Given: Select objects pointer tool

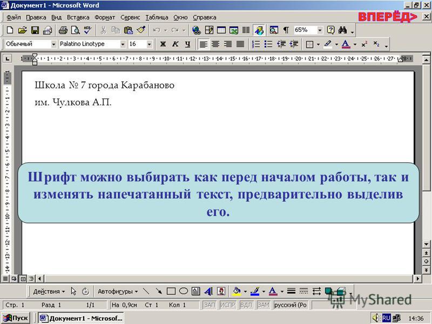Looking at the screenshot, I should 73,291.
